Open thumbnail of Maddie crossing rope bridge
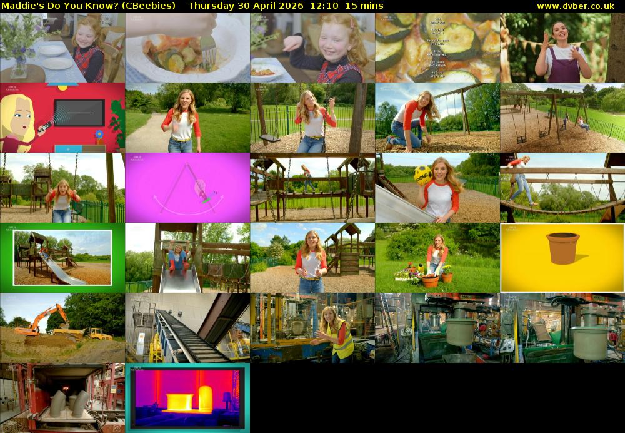The height and width of the screenshot is (433, 625). point(562,188)
